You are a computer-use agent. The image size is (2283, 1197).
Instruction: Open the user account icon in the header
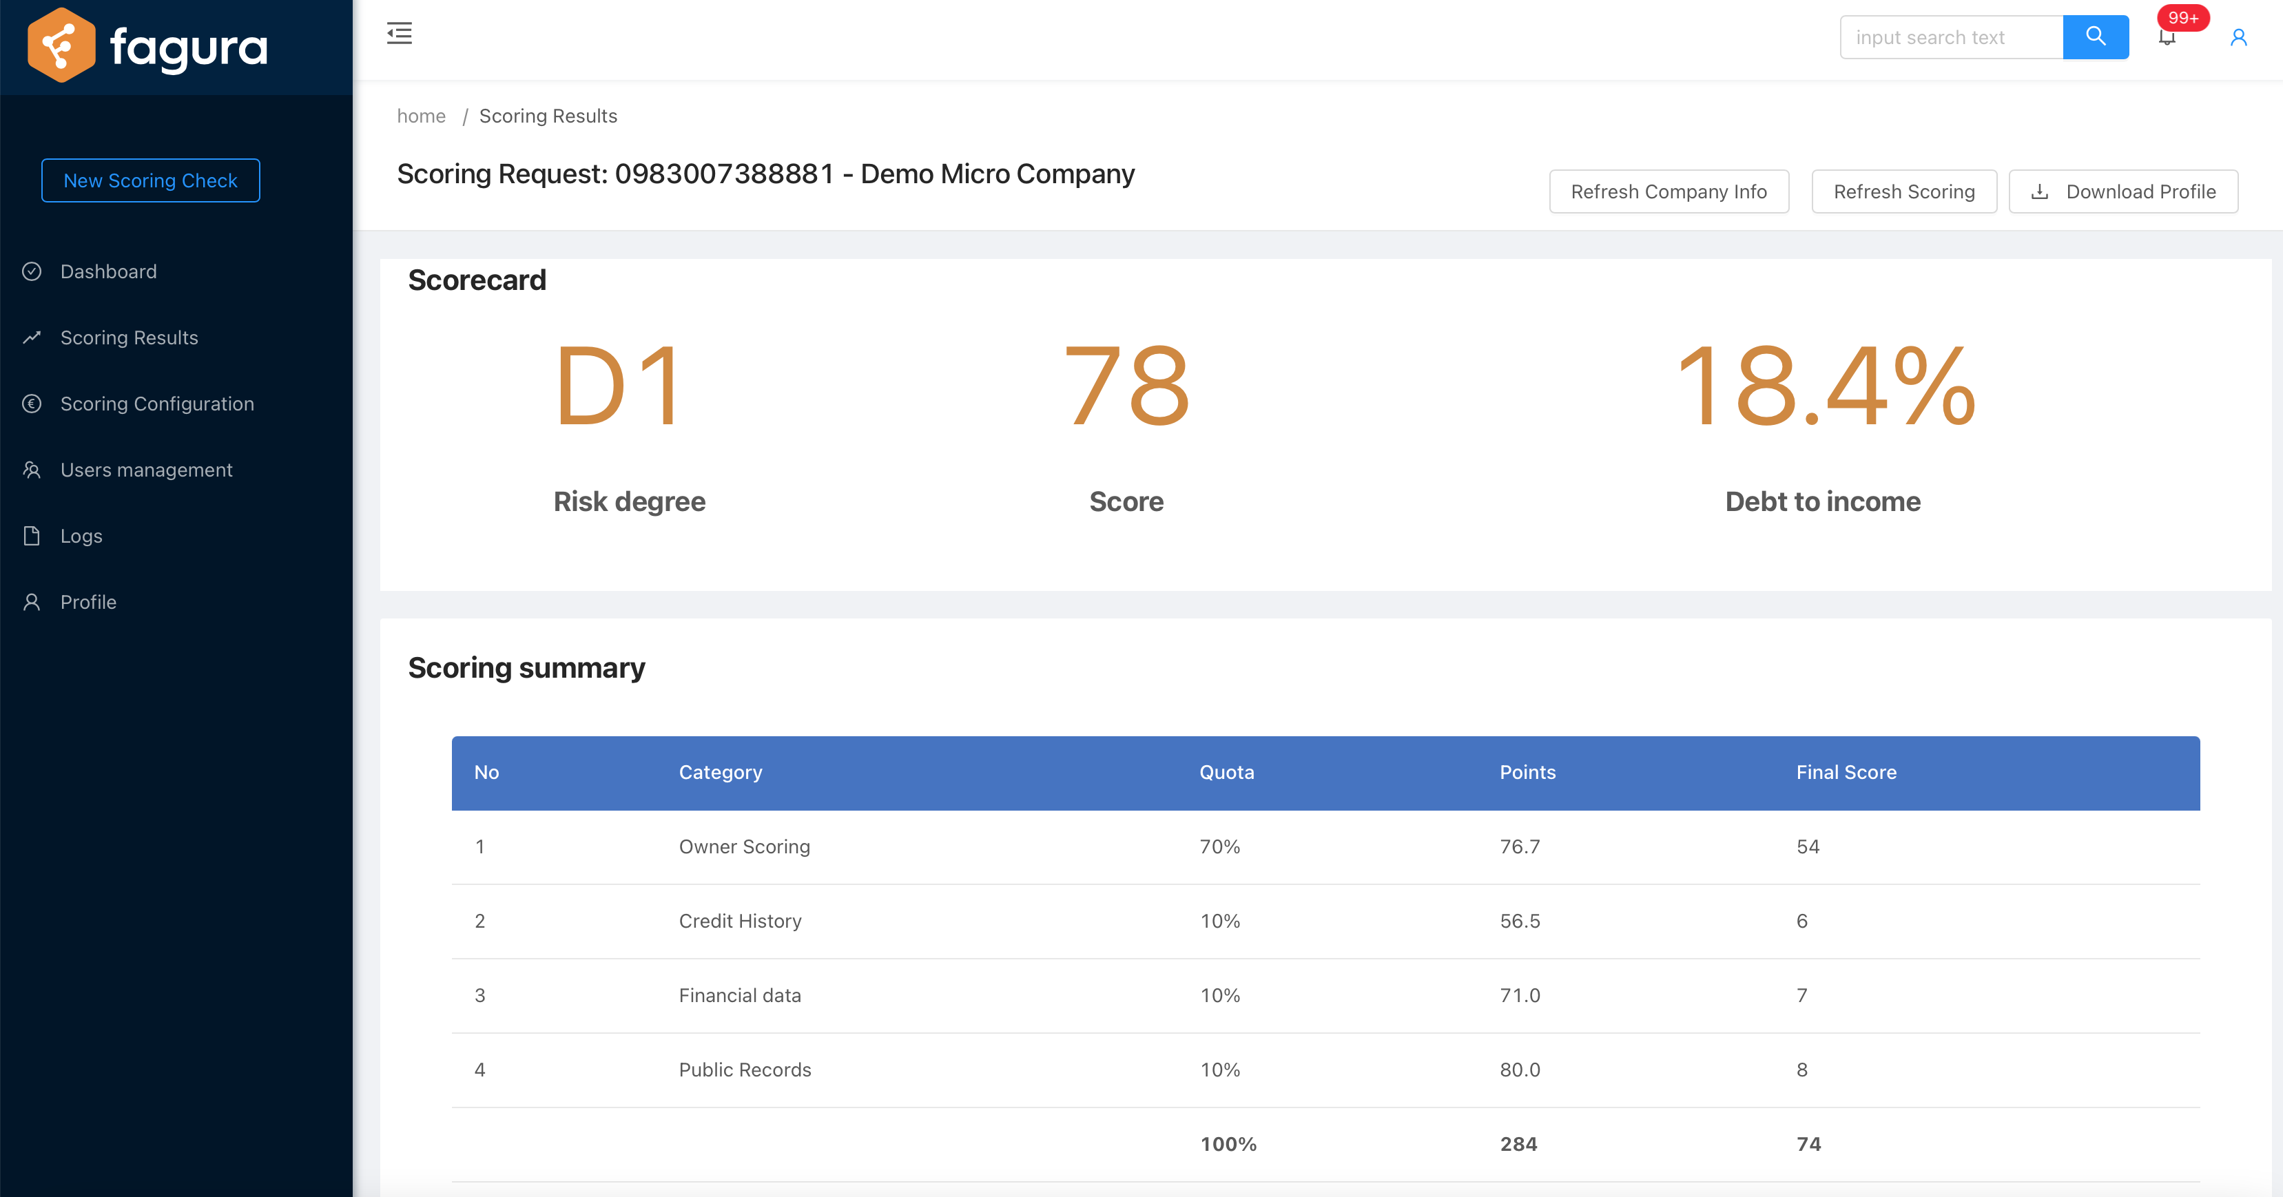tap(2238, 37)
